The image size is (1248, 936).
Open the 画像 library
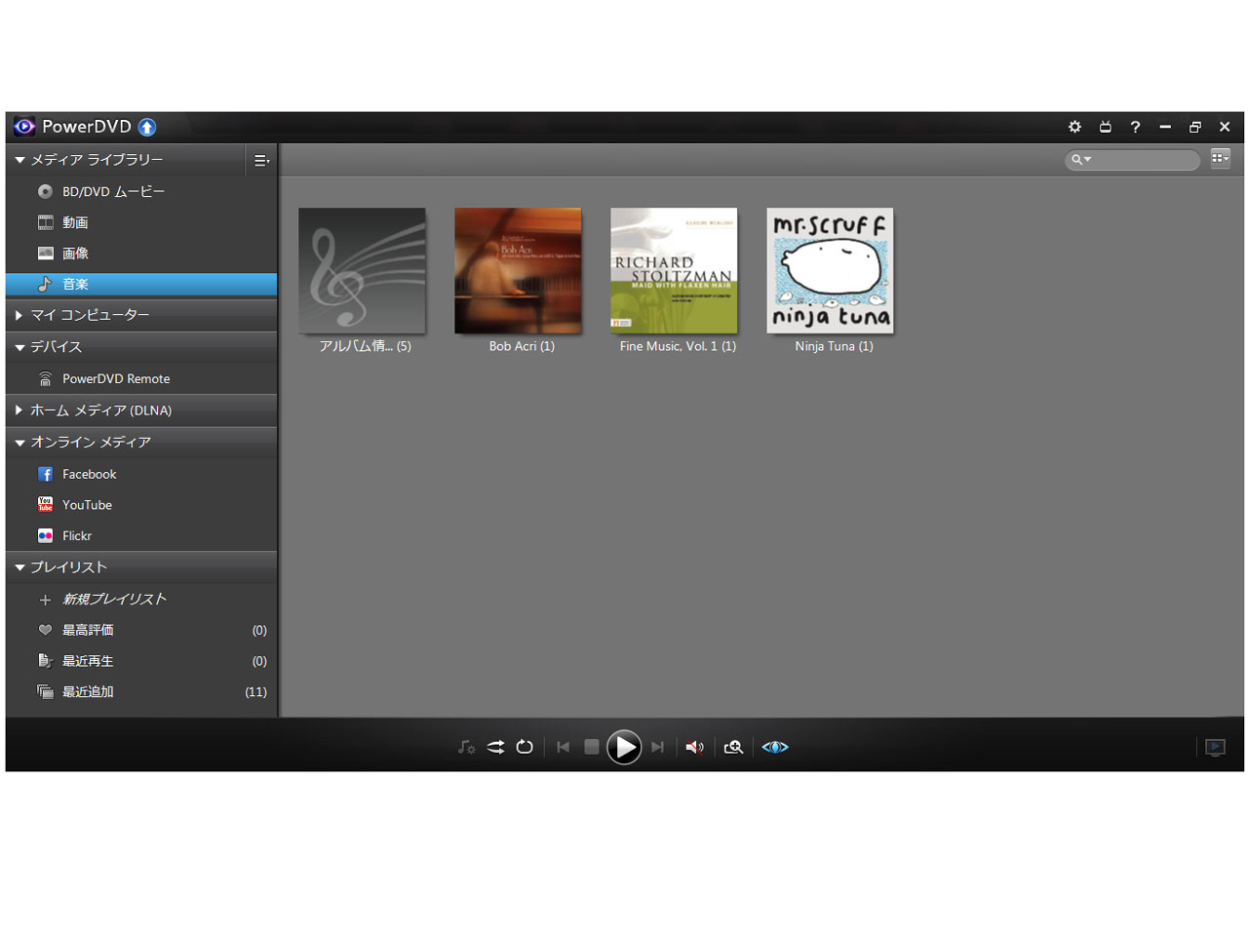tap(141, 253)
